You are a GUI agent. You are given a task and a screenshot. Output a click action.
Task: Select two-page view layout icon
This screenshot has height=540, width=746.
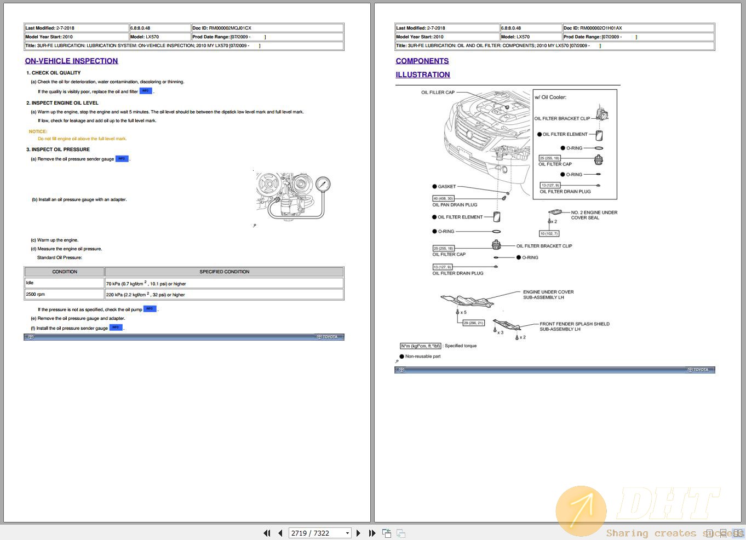(x=737, y=533)
